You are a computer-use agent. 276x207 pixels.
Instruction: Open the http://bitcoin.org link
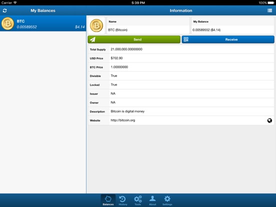coord(123,120)
